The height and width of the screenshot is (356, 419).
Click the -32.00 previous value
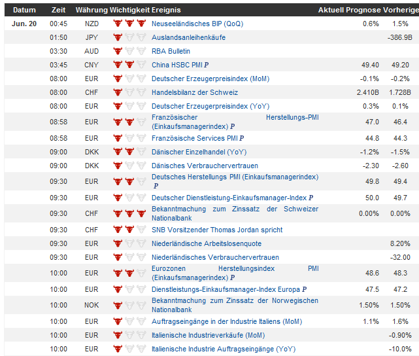(400, 257)
